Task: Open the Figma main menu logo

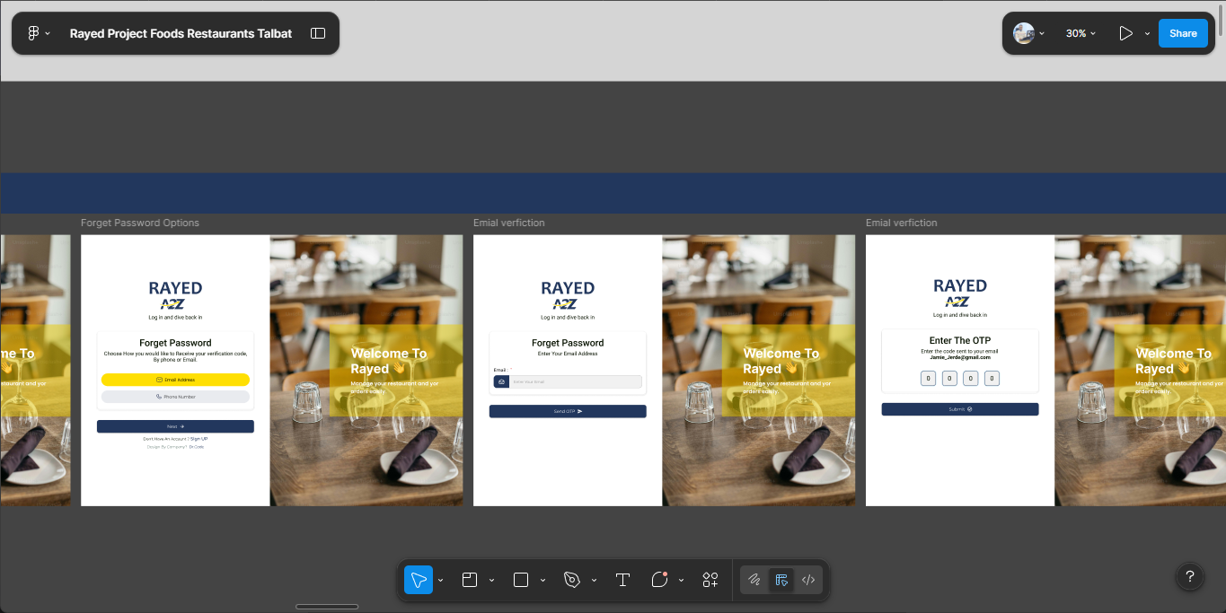Action: coord(34,33)
